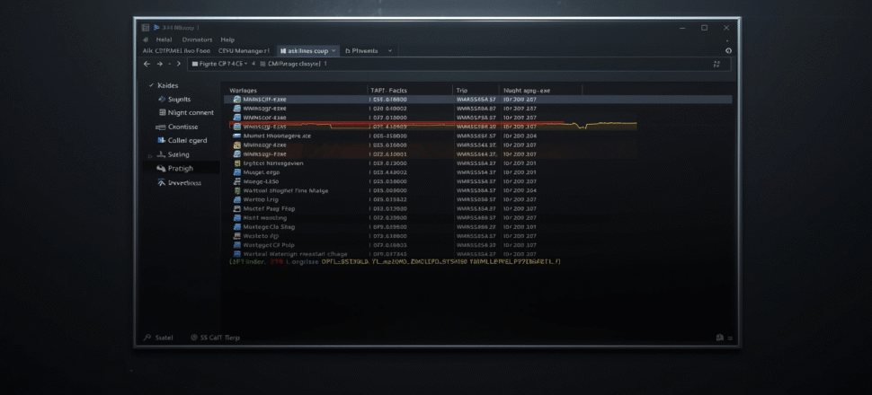Select the 'Westeto ifgp' row name

pyautogui.click(x=261, y=236)
